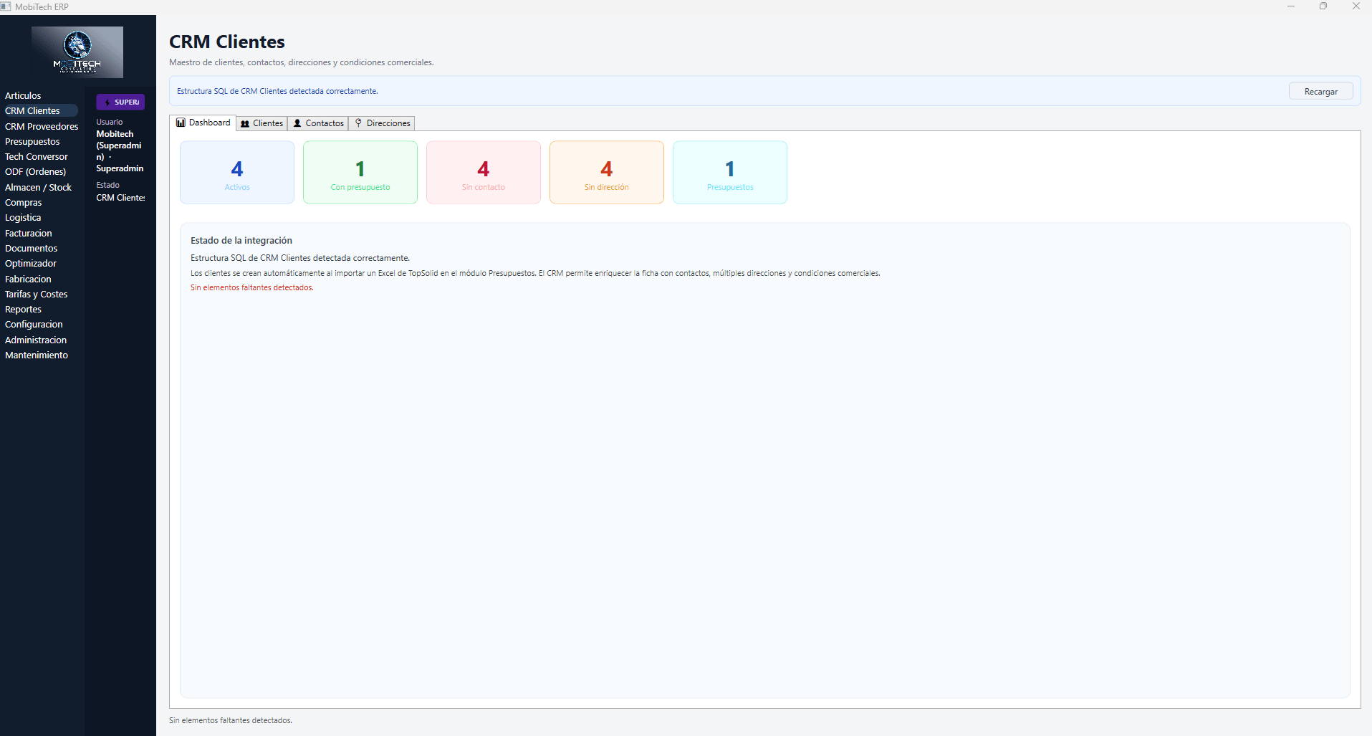This screenshot has height=736, width=1372.
Task: Open the Facturacion module
Action: coord(28,233)
